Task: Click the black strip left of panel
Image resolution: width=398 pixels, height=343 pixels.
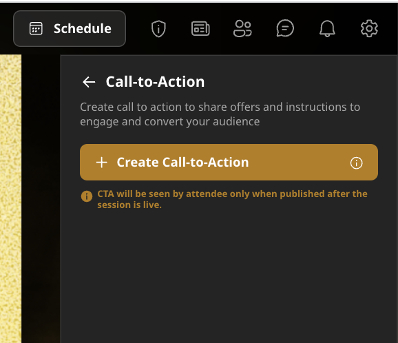Action: pyautogui.click(x=41, y=198)
